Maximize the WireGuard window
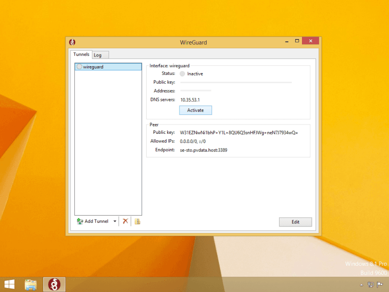 297,41
